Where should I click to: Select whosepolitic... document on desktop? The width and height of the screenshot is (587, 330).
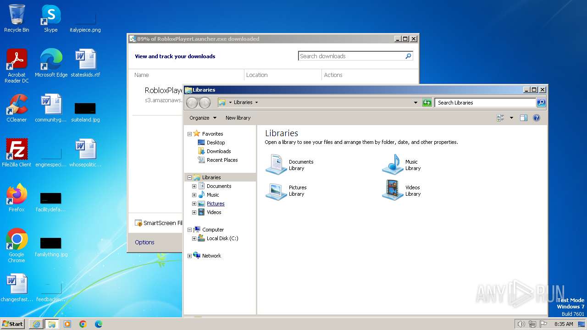85,153
